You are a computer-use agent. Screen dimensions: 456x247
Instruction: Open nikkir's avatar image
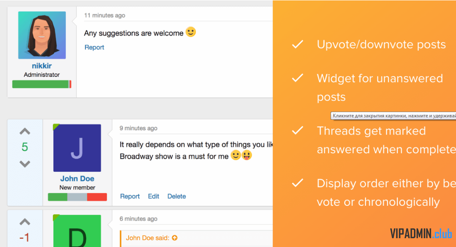(42, 35)
